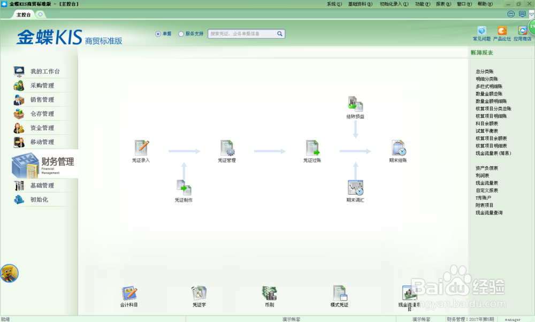Open 自定义报表 link
The image size is (535, 322).
click(487, 190)
